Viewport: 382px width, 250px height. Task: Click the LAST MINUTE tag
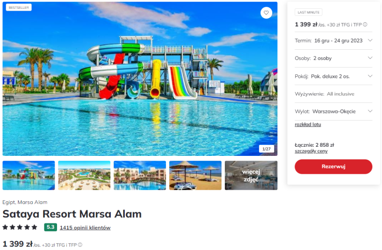(x=309, y=12)
